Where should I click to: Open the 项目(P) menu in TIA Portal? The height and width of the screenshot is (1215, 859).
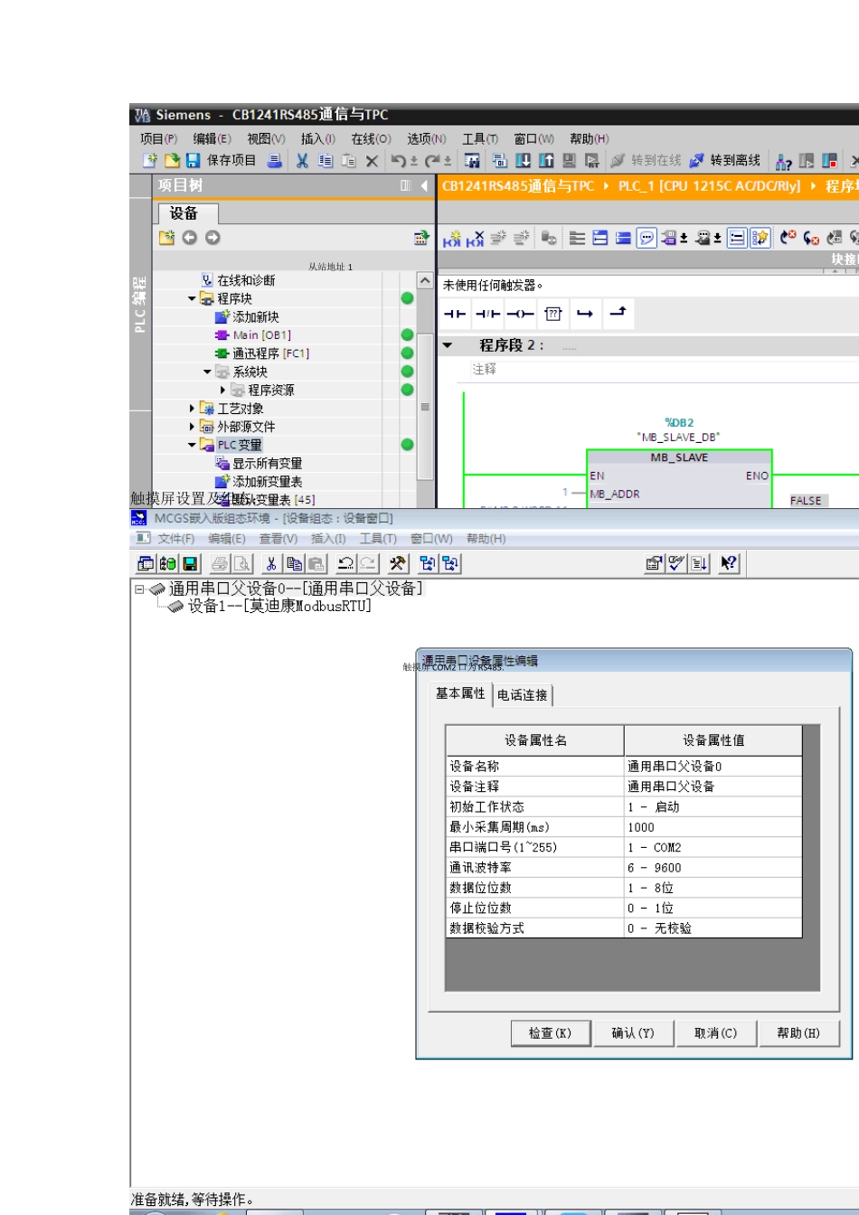click(x=158, y=138)
